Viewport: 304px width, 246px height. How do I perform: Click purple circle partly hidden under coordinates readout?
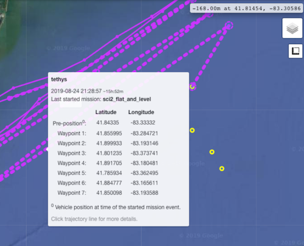(x=210, y=14)
